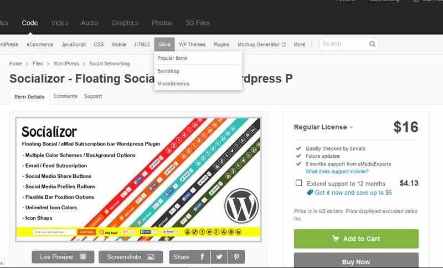Share on Twitter icon

(219, 257)
